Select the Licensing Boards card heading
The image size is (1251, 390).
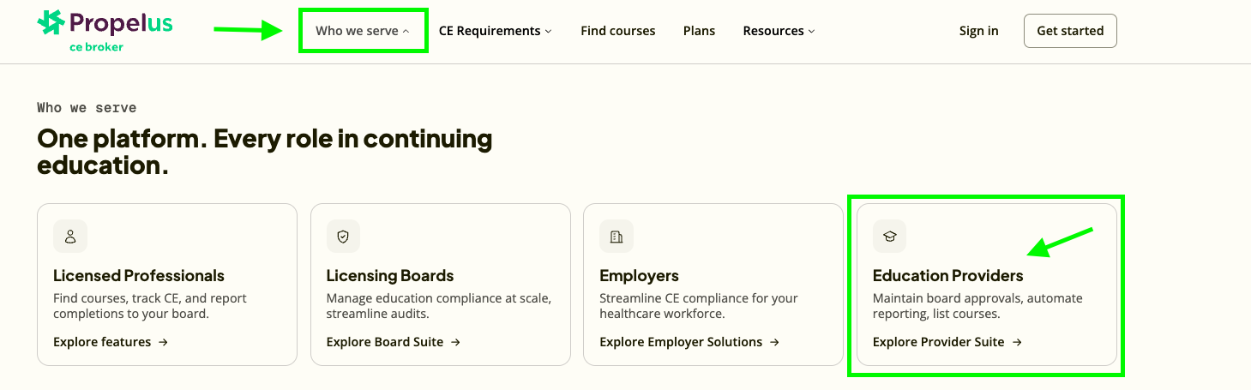coord(390,276)
